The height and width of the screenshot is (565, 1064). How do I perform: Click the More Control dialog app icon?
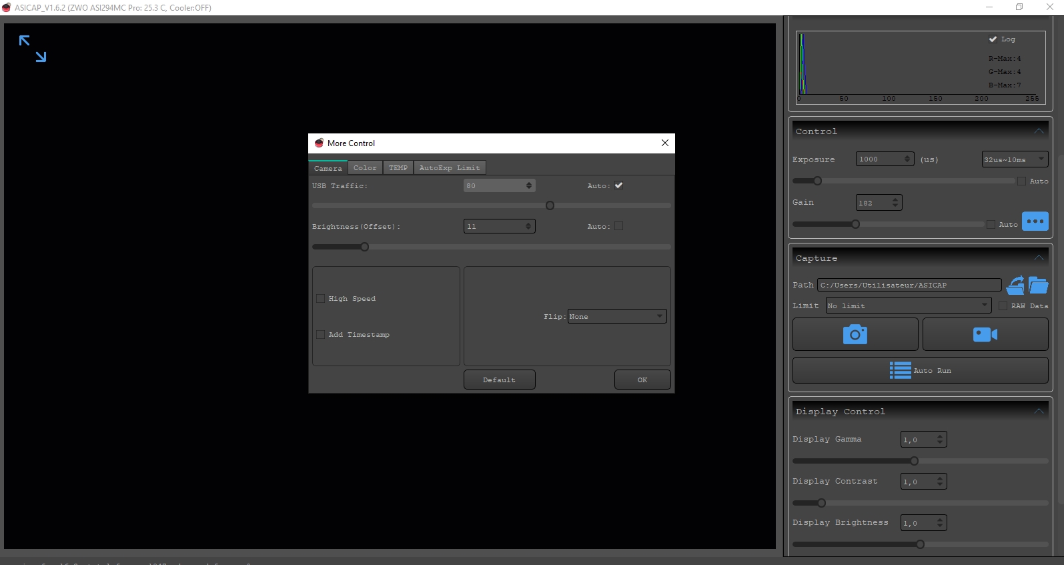(x=319, y=143)
